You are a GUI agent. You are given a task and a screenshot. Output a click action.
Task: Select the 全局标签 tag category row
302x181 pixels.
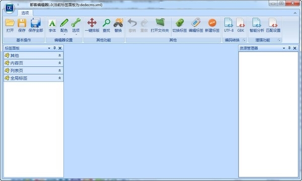(34, 78)
